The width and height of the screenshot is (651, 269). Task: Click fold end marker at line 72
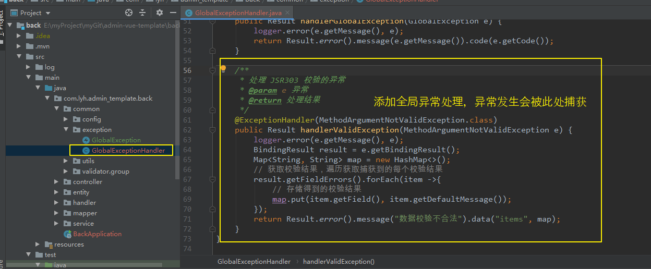point(212,229)
